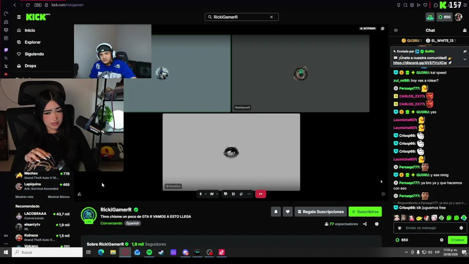Report the stream with the exclamation icon
This screenshot has height=264, width=469.
tap(377, 224)
